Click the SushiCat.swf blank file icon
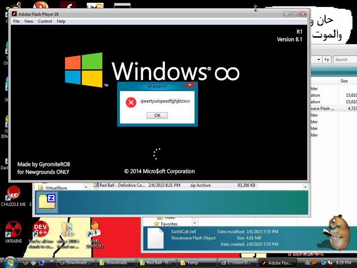This screenshot has width=357, height=268. tap(155, 238)
